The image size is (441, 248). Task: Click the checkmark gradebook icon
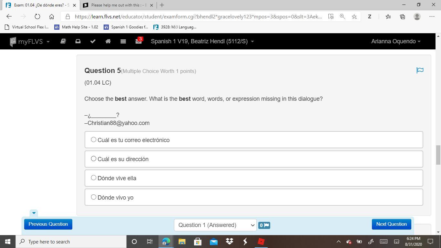pos(93,41)
